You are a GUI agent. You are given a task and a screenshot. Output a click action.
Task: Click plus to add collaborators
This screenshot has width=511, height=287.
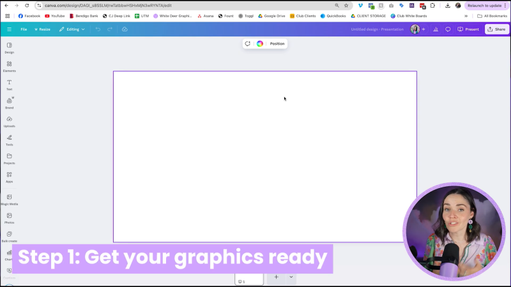click(x=423, y=29)
